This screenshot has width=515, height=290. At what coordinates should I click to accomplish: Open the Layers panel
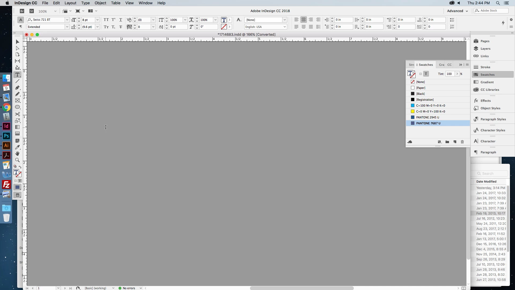point(493,49)
